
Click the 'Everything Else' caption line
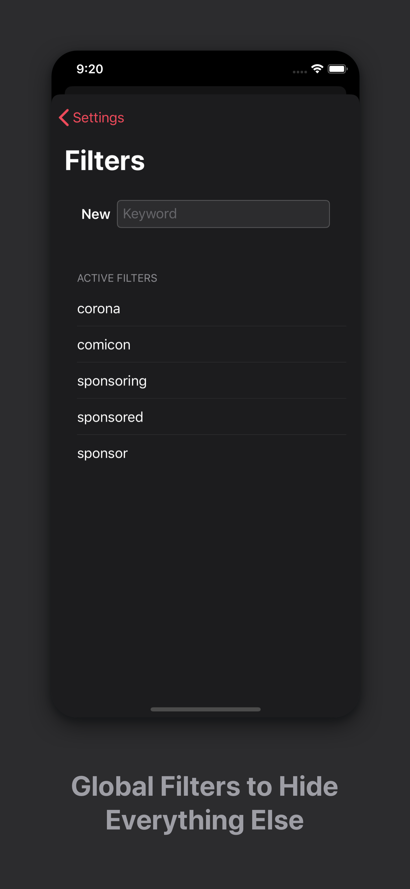pyautogui.click(x=205, y=820)
